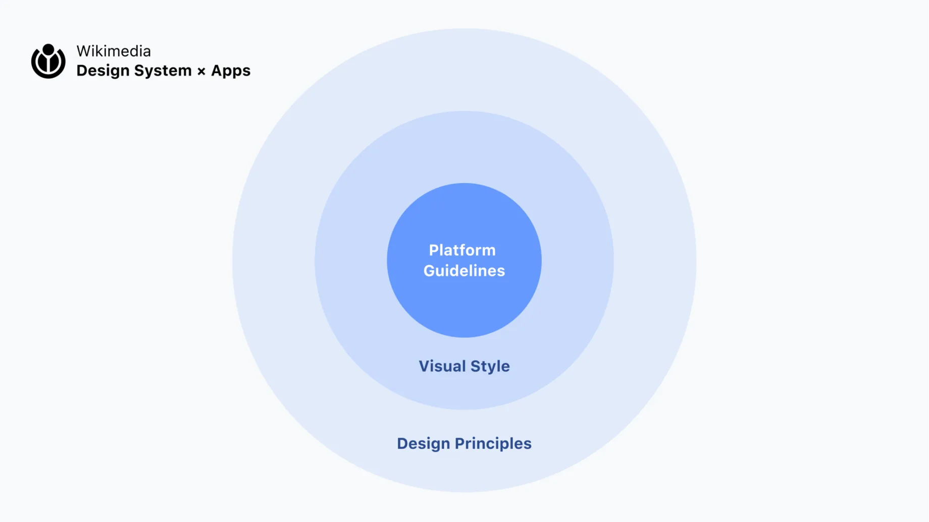The width and height of the screenshot is (929, 522).
Task: Click the word "Guidelines" in the center circle
Action: pyautogui.click(x=464, y=271)
